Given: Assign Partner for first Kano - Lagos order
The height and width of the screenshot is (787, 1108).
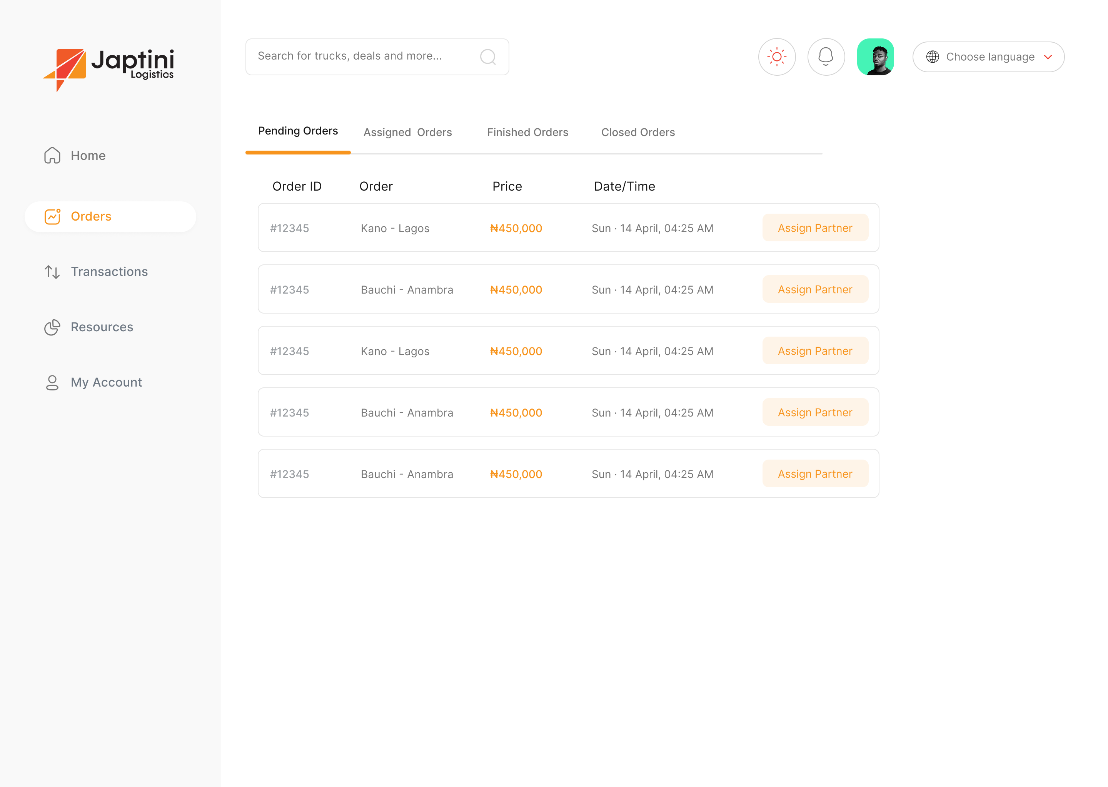Looking at the screenshot, I should [x=815, y=228].
